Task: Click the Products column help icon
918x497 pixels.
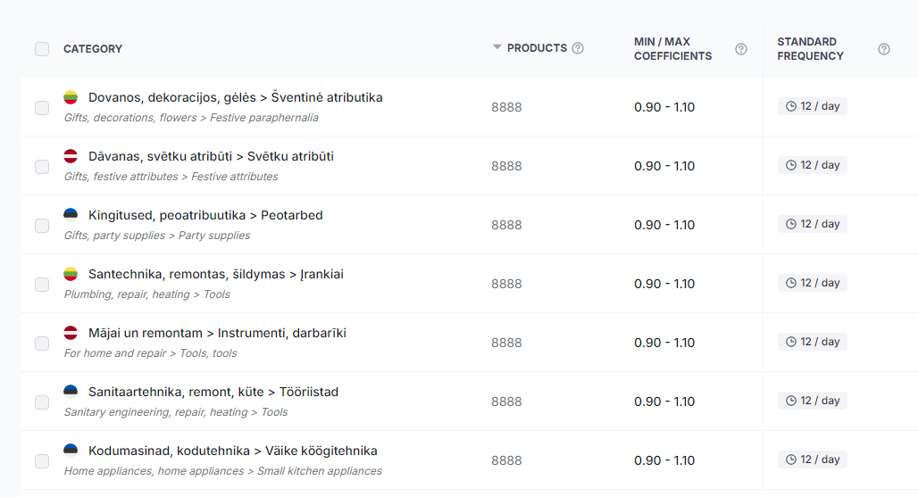Action: (578, 48)
